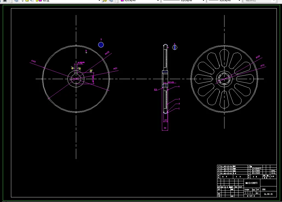Image resolution: width=282 pixels, height=202 pixels.
Task: Select the ø400 dimension text
Action: coord(107,53)
